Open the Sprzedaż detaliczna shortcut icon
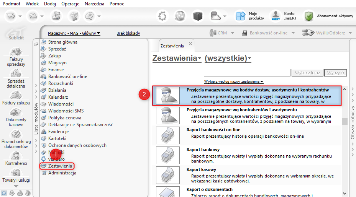 pyautogui.click(x=16, y=73)
